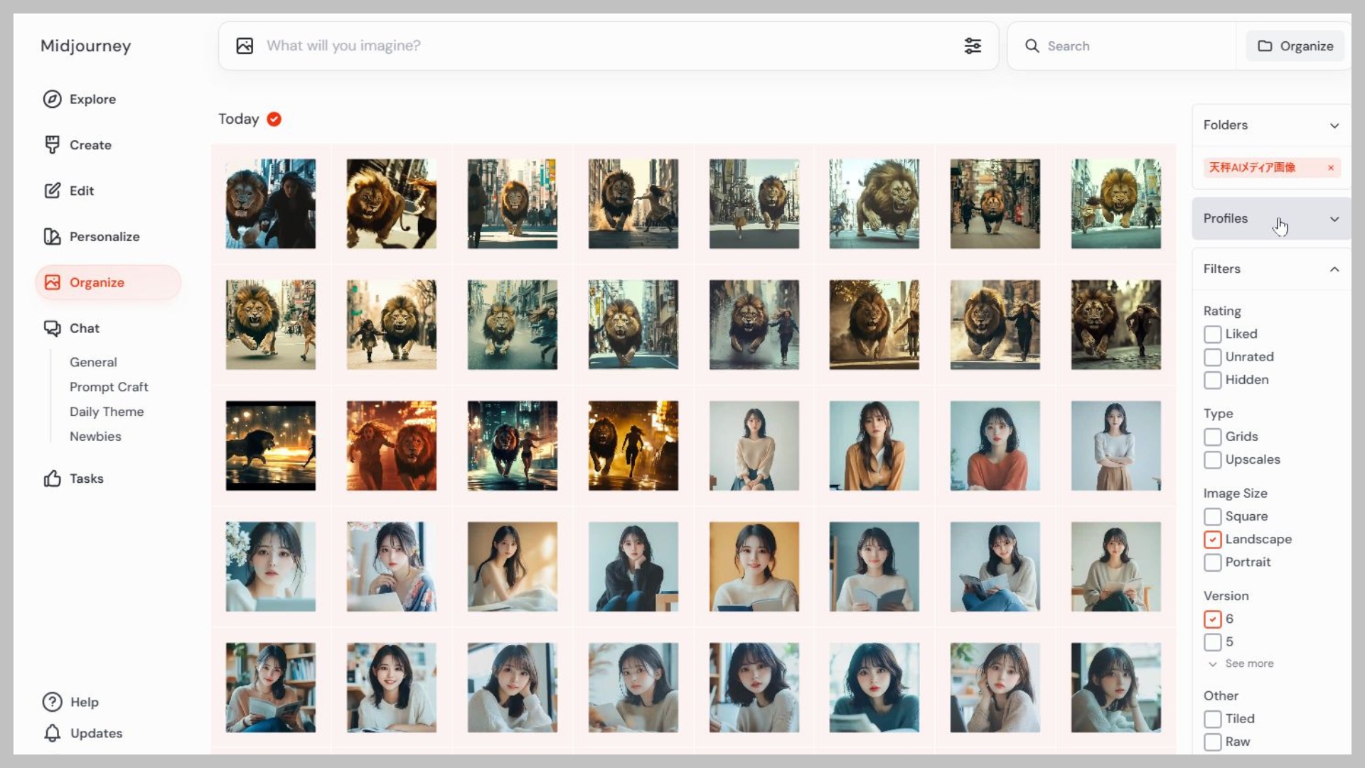Open the Prompt Craft chat room

(109, 387)
